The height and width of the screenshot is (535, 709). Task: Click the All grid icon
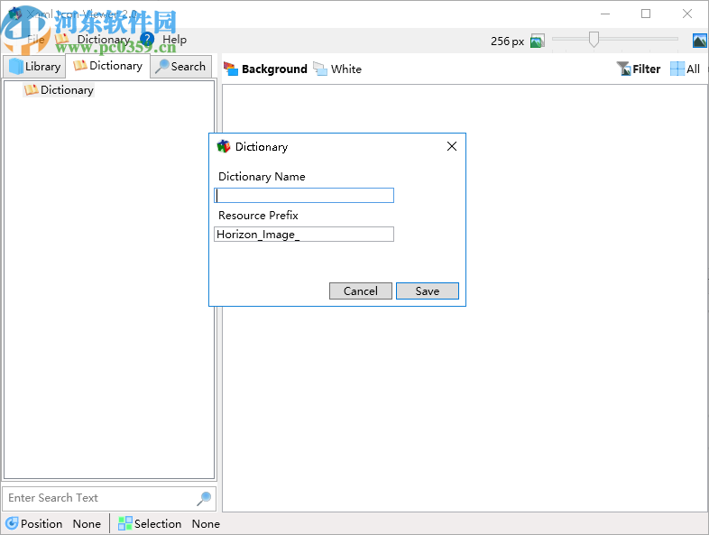(677, 69)
